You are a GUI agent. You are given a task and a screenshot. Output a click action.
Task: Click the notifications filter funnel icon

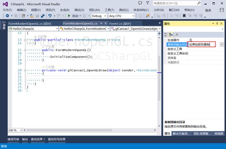[x=148, y=3]
